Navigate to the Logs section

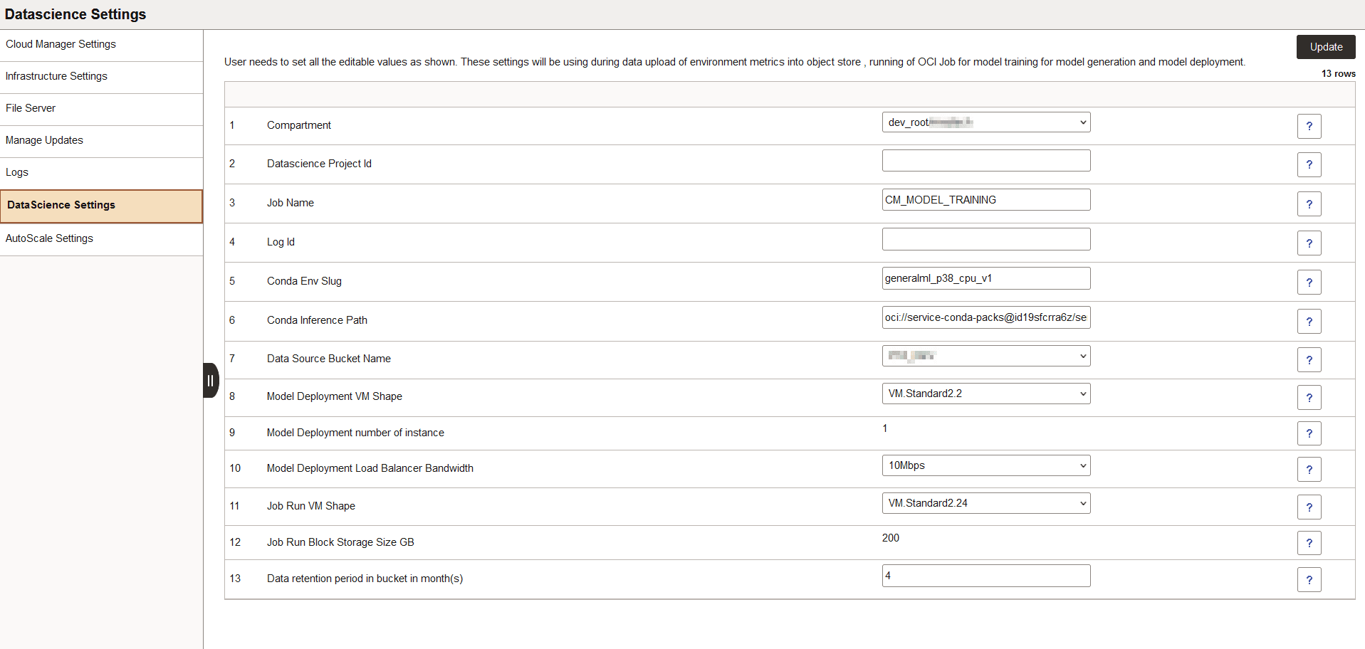click(x=16, y=172)
